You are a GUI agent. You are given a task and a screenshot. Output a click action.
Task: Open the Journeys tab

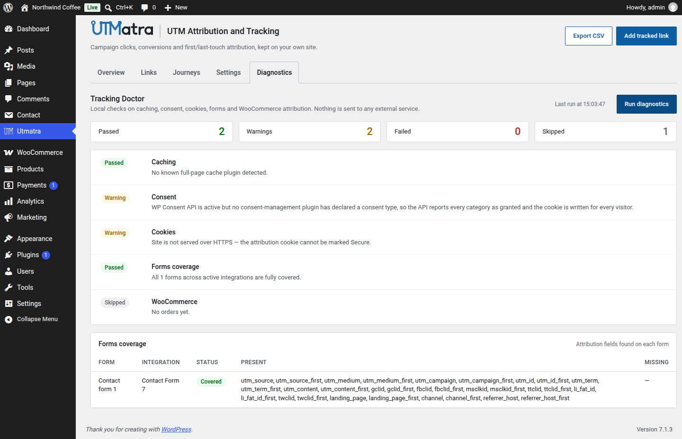pos(187,72)
